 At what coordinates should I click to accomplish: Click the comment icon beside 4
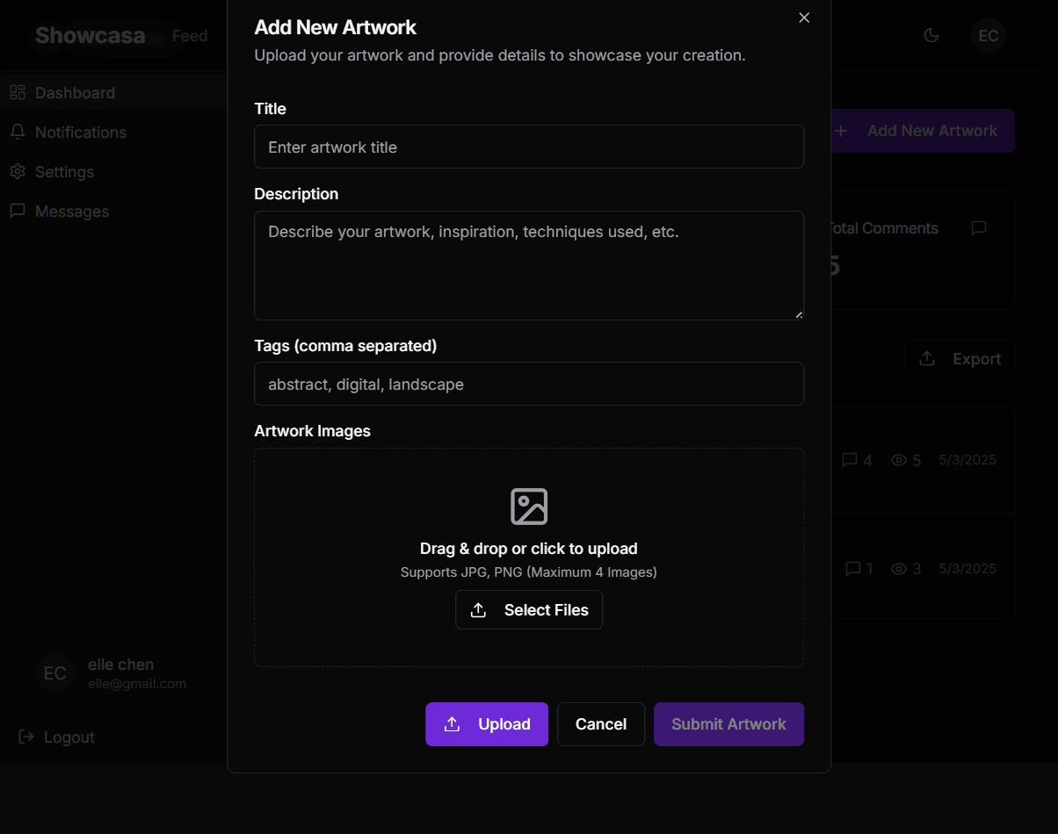849,460
